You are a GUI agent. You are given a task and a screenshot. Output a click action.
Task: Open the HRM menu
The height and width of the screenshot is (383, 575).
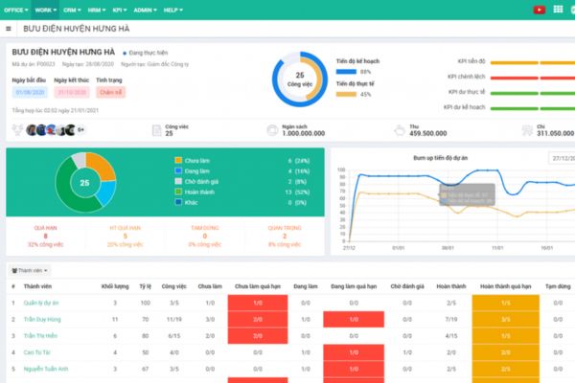[97, 10]
